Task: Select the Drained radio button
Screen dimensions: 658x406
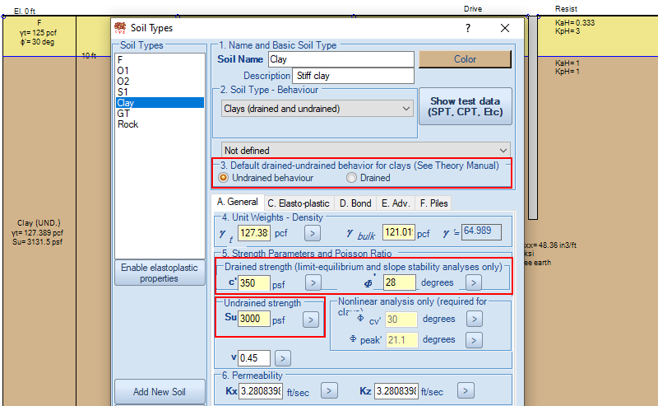Action: point(351,178)
